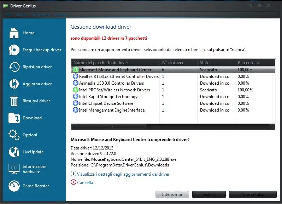Select Intel Management Engine Interface row

[174, 110]
